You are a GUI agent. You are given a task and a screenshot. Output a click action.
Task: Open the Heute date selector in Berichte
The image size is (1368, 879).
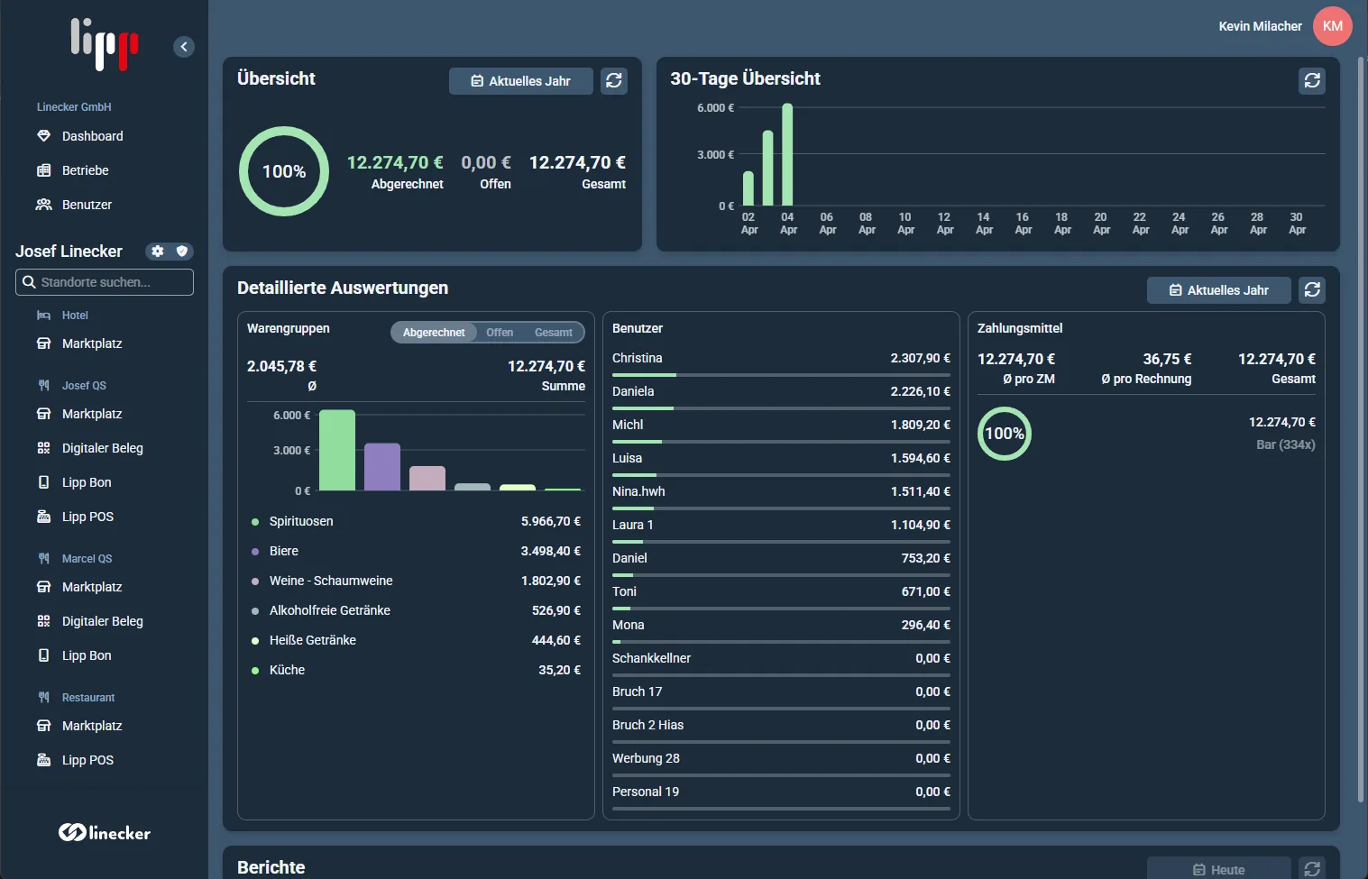click(x=1219, y=868)
